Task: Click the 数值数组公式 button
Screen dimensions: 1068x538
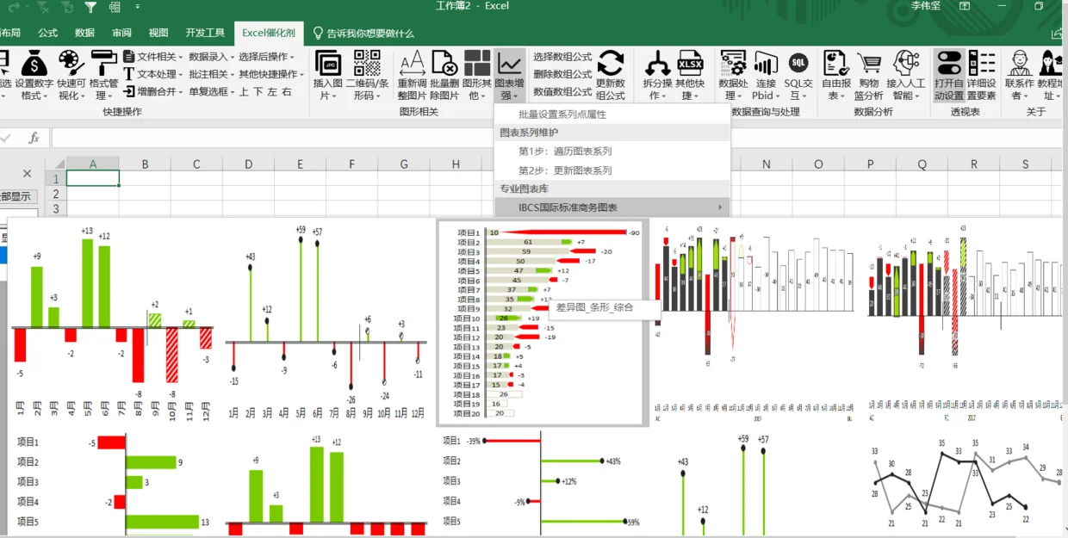Action: (x=562, y=91)
